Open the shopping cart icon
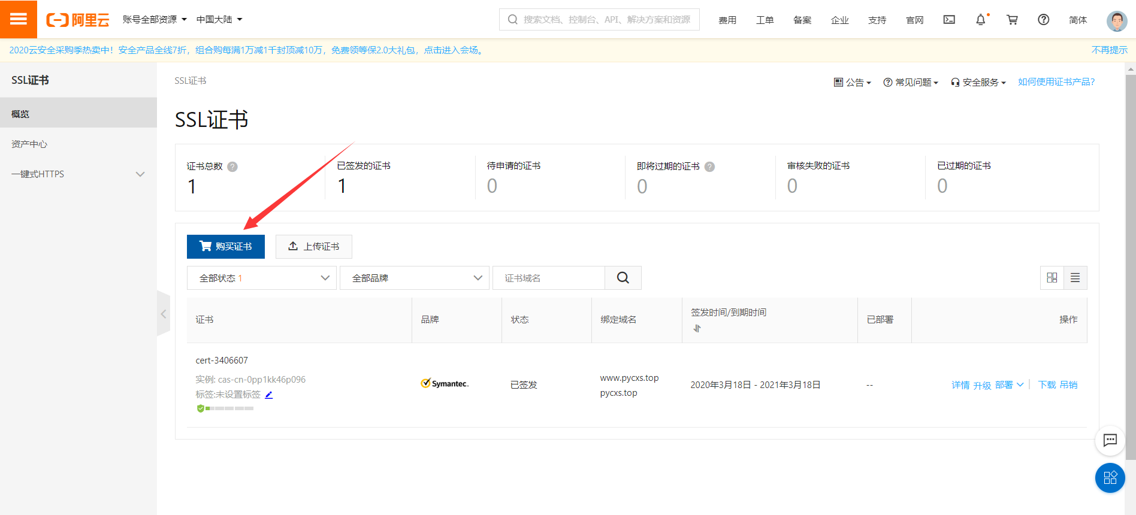The height and width of the screenshot is (515, 1136). coord(1012,20)
